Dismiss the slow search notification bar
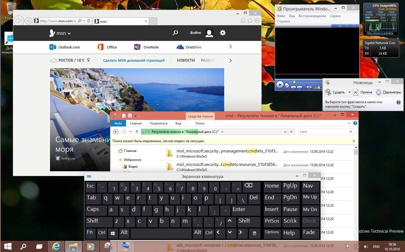Screen dimensions: 405x252 [354, 141]
